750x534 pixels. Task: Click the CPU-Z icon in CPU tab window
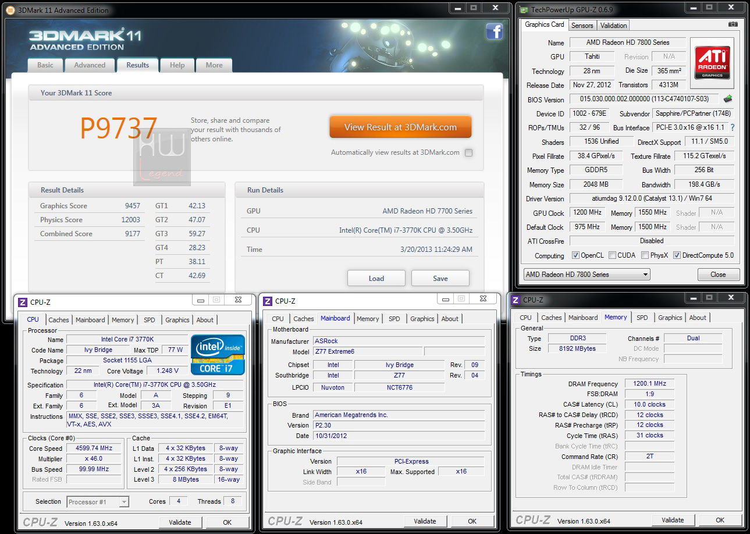click(x=23, y=302)
